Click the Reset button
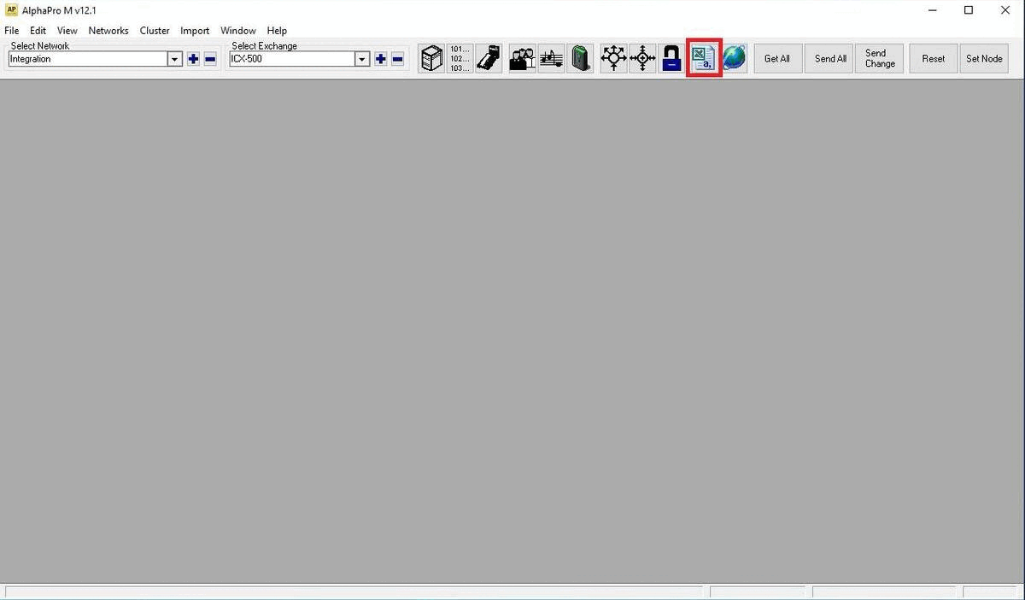This screenshot has width=1025, height=600. (x=934, y=59)
